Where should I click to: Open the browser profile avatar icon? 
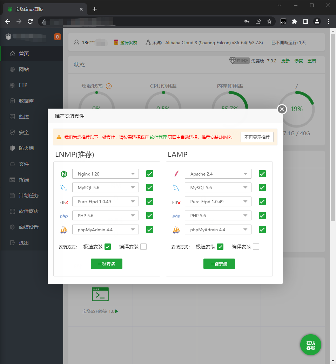click(x=317, y=22)
